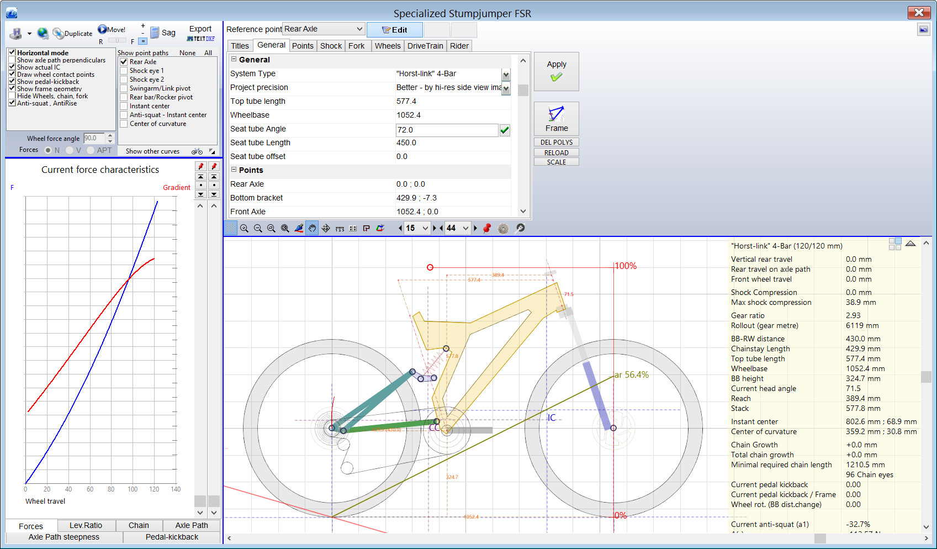Click the save disk icon in top toolbar
The height and width of the screenshot is (549, 937).
point(15,34)
